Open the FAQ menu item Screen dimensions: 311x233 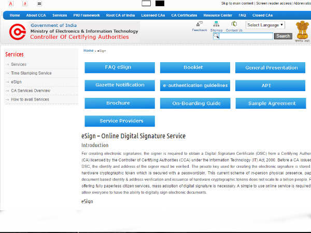click(x=242, y=15)
